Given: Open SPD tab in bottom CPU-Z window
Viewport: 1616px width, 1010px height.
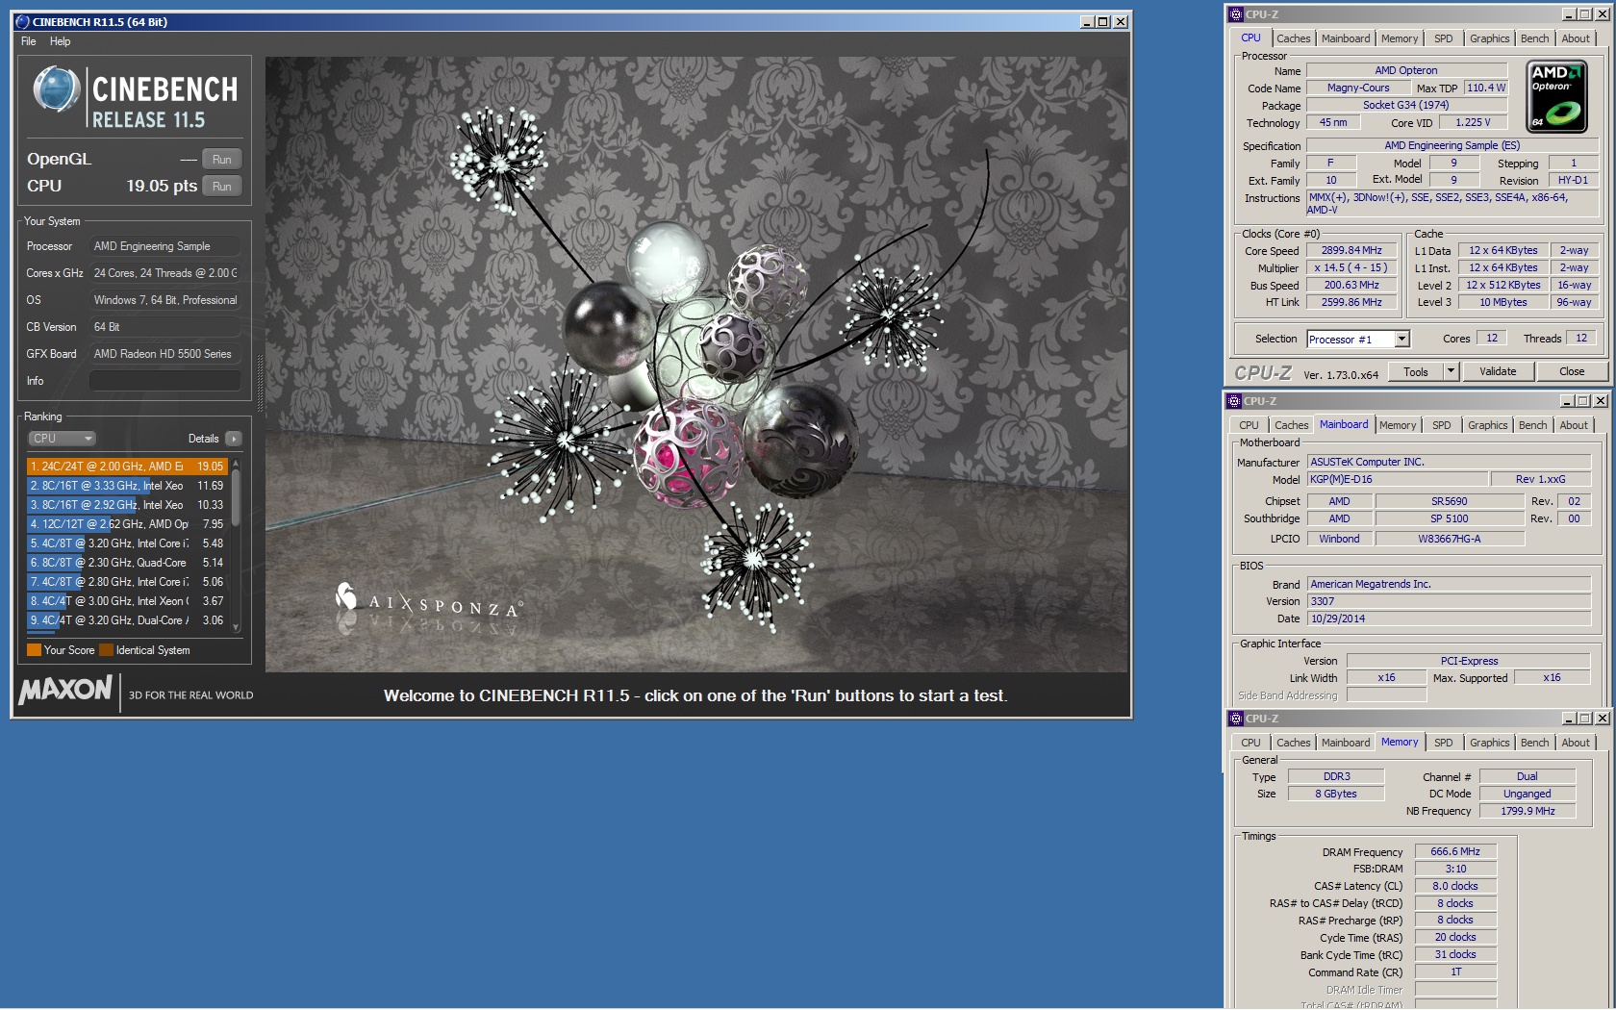Looking at the screenshot, I should [x=1443, y=743].
